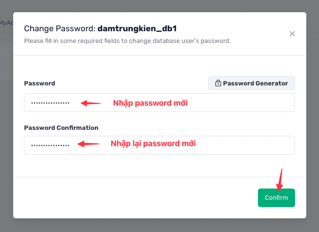Screen dimensions: 319x232
Task: Click the masked dots in Password Confirmation field
Action: pos(50,145)
